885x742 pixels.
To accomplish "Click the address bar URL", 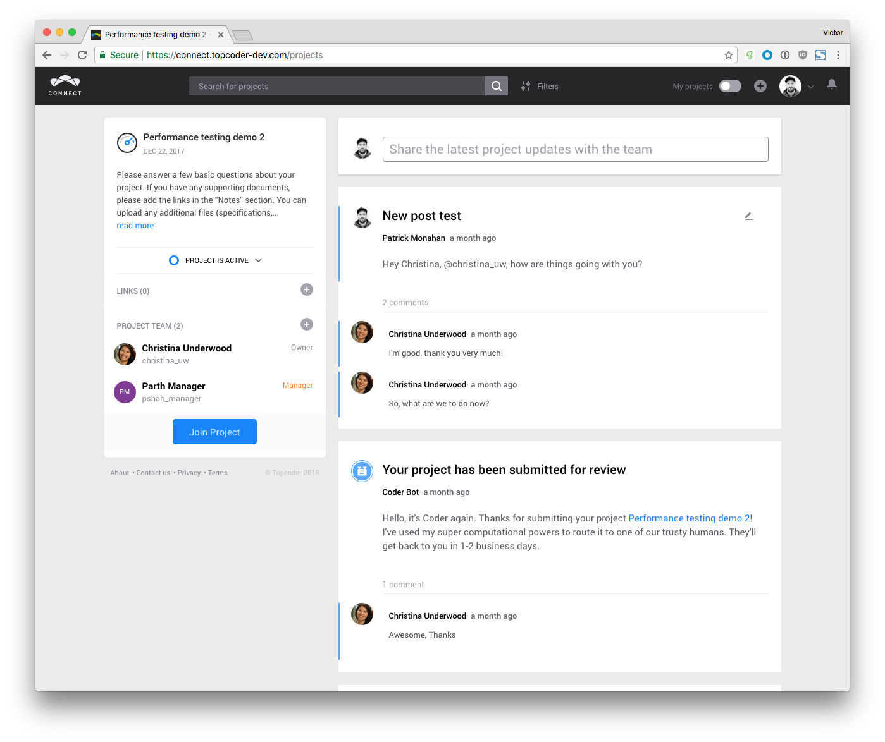I will [235, 55].
